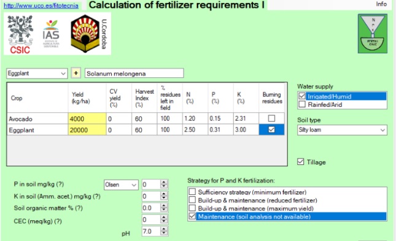Click Eggplant P value 0.31
The image size is (396, 241).
click(x=221, y=130)
